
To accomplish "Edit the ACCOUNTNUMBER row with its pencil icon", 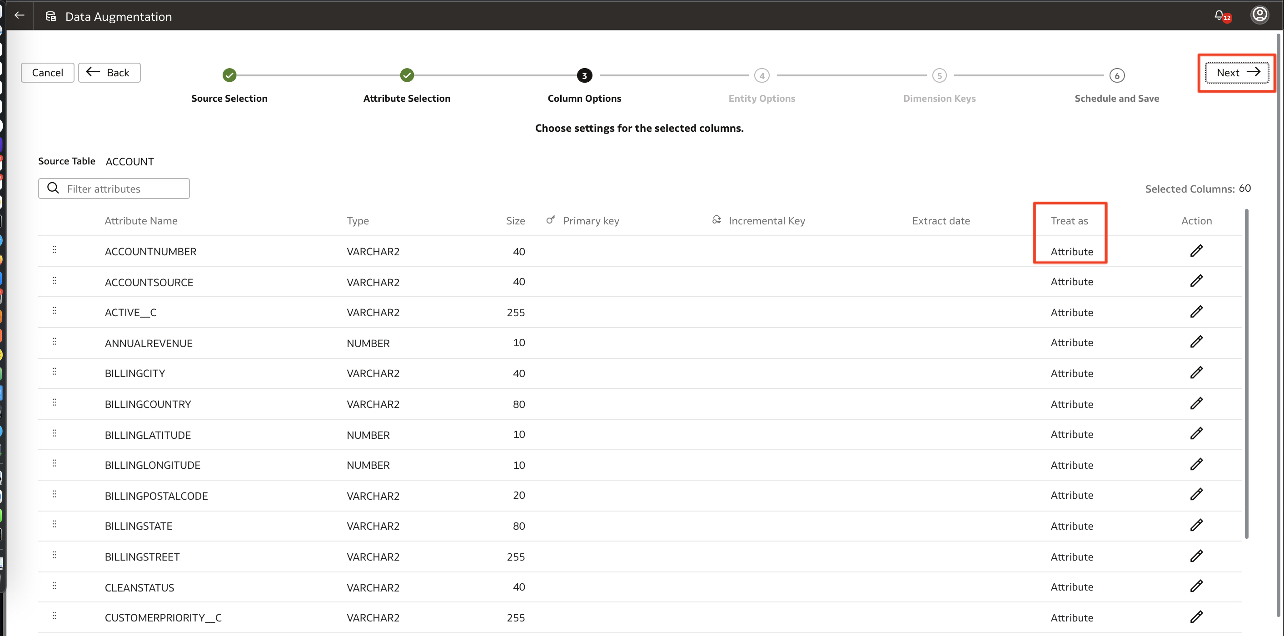I will 1197,250.
